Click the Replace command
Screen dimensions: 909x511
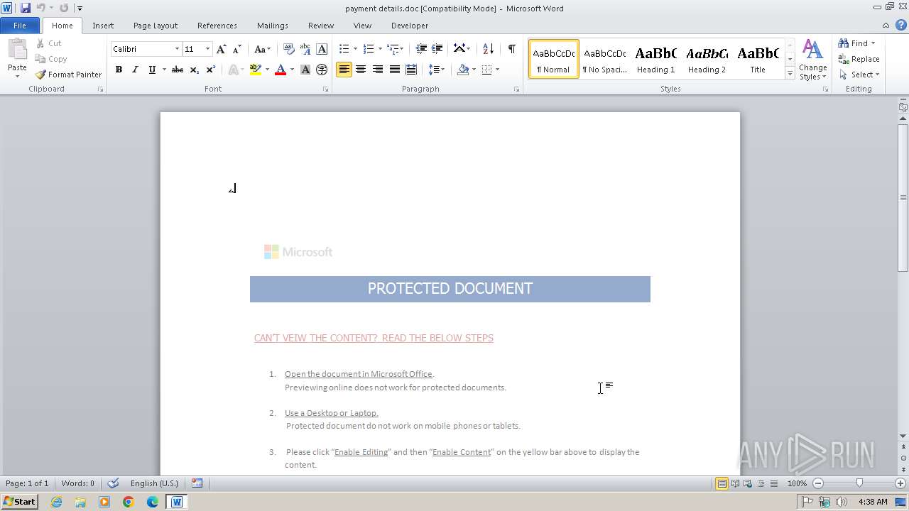tap(859, 59)
